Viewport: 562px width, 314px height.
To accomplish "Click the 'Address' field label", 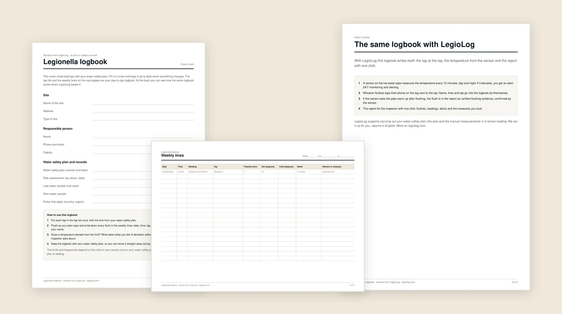I will [48, 111].
